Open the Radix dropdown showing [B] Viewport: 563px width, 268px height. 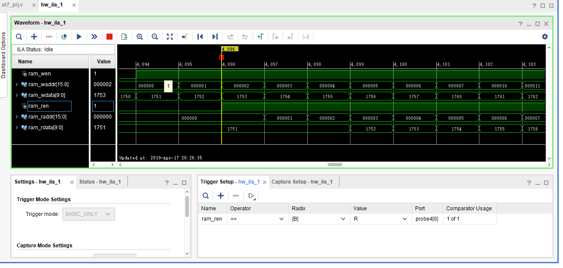(343, 219)
